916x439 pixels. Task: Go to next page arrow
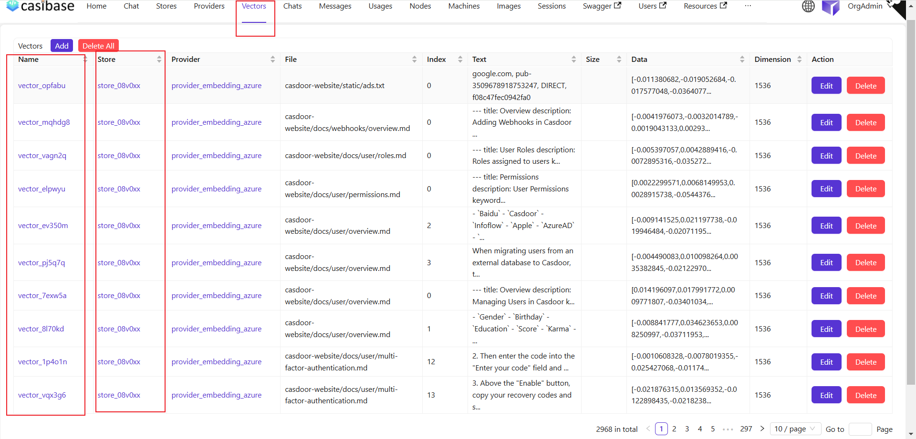coord(762,429)
